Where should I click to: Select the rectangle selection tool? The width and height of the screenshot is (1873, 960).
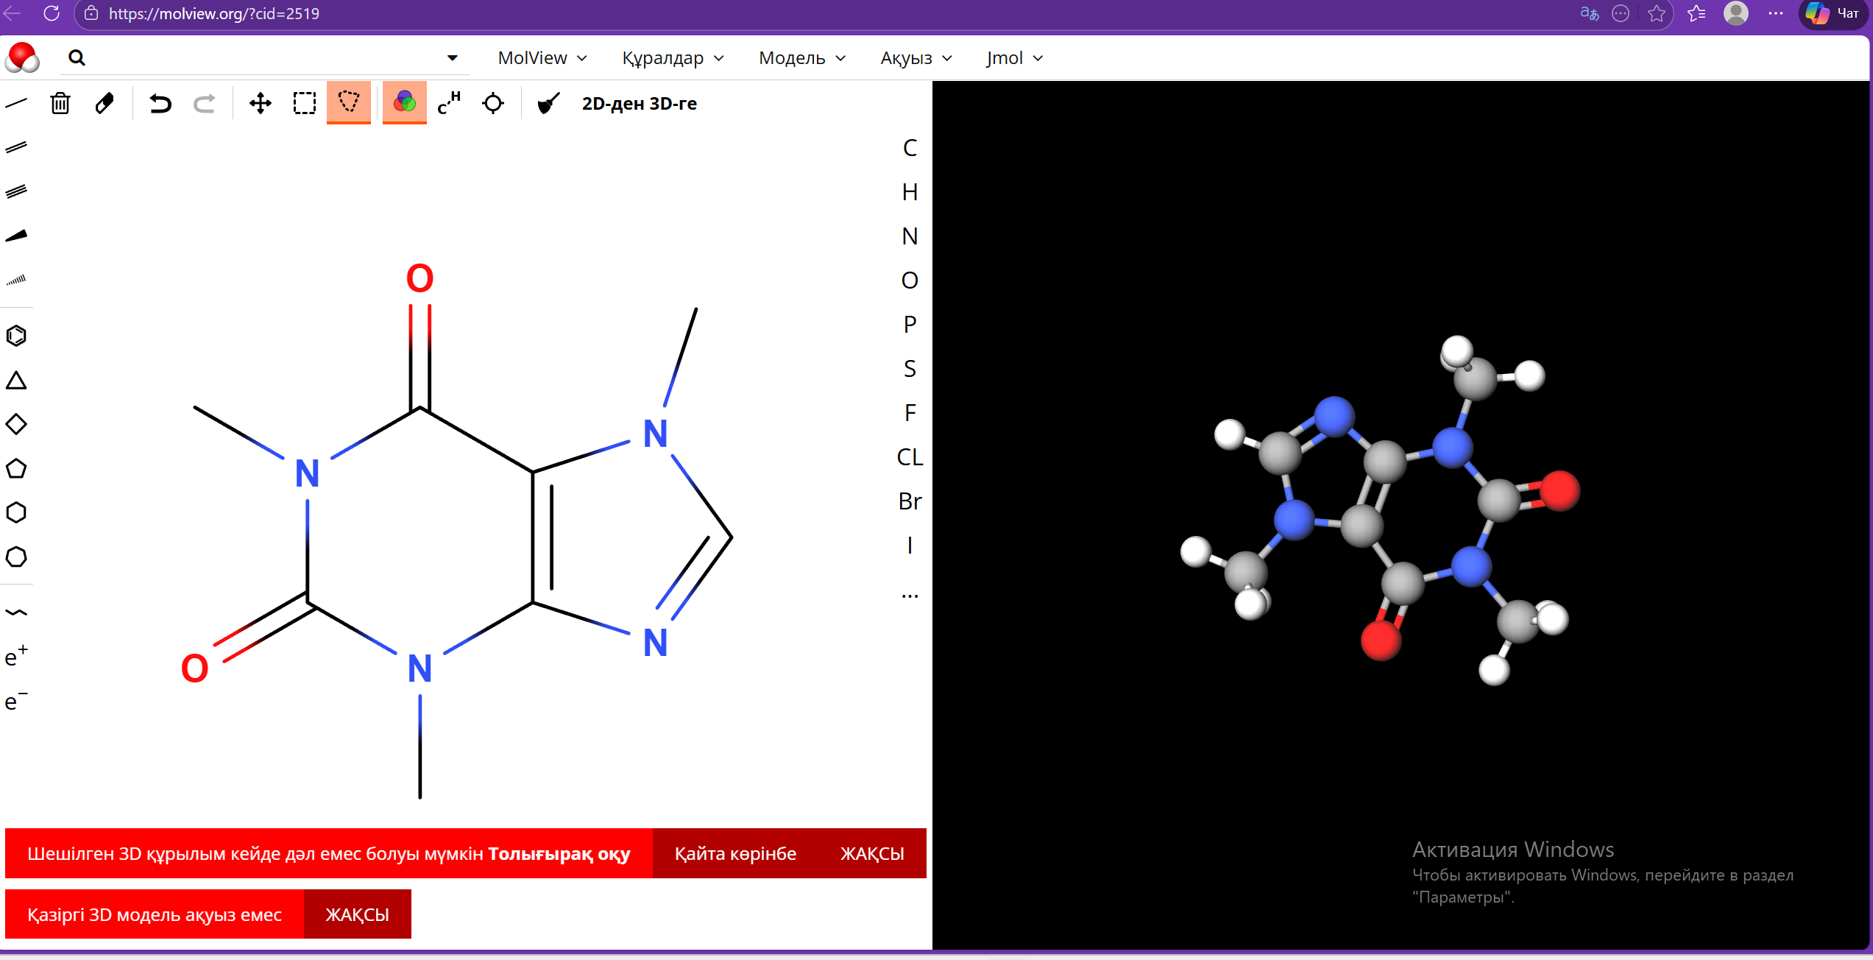304,103
